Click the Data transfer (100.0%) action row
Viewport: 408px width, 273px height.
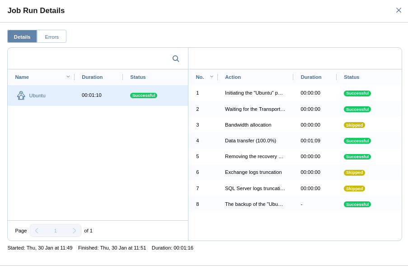[250, 141]
